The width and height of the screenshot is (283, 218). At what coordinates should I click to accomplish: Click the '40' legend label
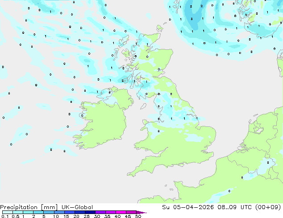(117, 216)
